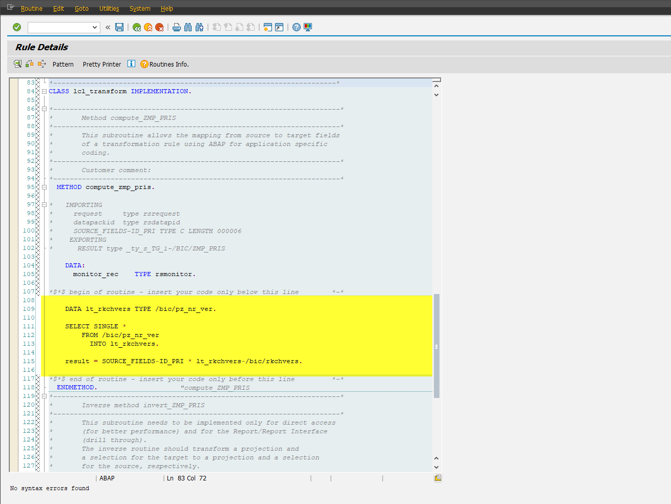Screen dimensions: 671x504
Task: Collapse the CLASS lcl_transform block
Action: click(45, 92)
